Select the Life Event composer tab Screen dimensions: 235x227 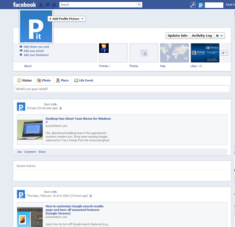(83, 80)
